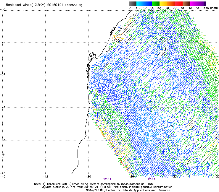Click the yellow 20-25 knots legend swatch
This screenshot has height=192, width=219.
coord(163,4)
